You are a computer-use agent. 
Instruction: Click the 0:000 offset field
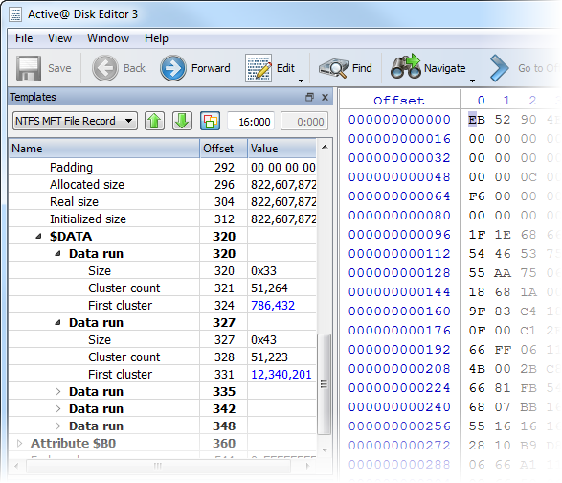coord(304,122)
